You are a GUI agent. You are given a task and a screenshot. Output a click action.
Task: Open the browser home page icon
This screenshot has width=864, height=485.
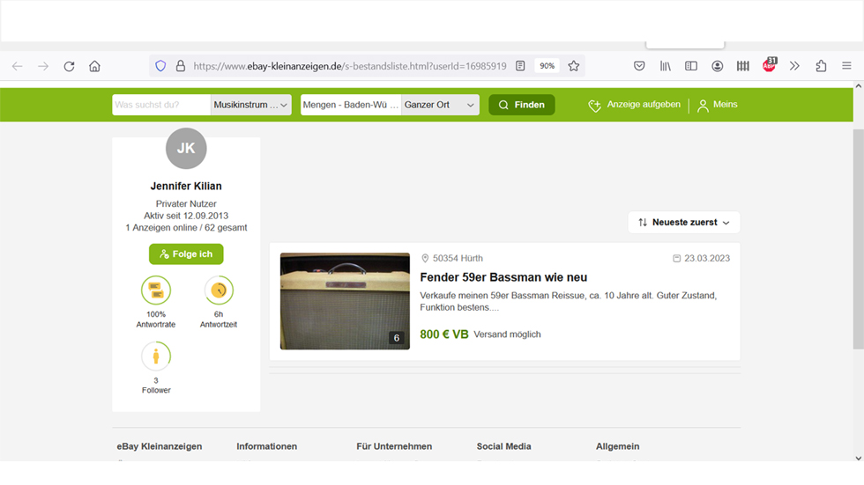95,67
